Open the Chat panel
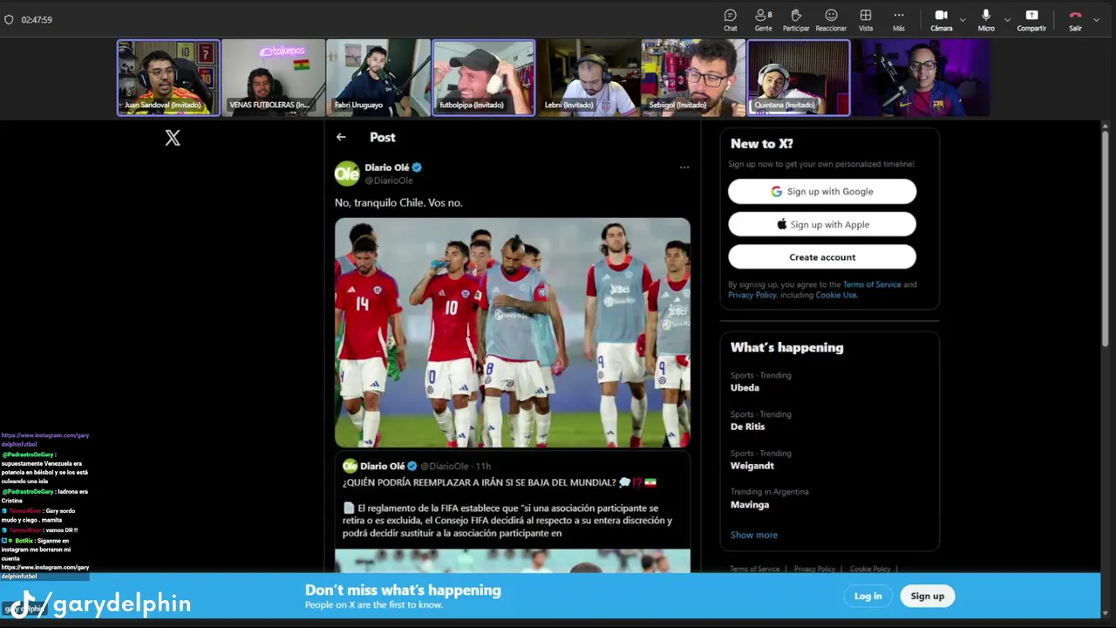The height and width of the screenshot is (628, 1116). [730, 19]
